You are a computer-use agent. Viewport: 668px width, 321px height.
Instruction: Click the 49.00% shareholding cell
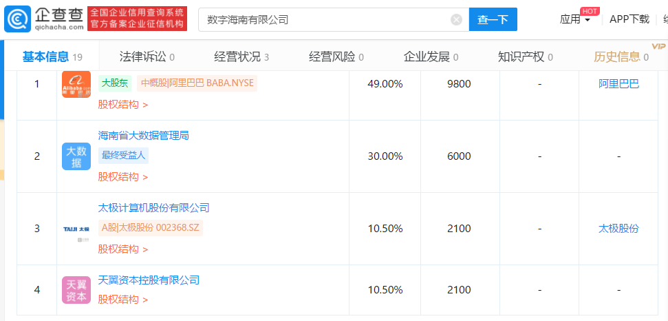pyautogui.click(x=385, y=85)
